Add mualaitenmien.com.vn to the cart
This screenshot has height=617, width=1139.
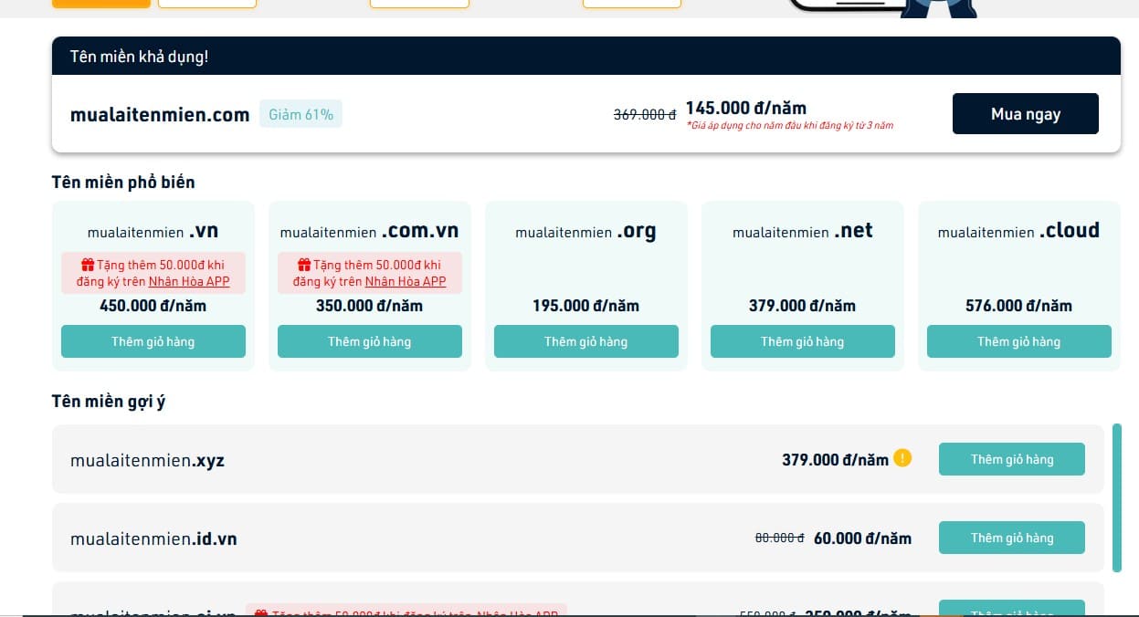coord(370,341)
